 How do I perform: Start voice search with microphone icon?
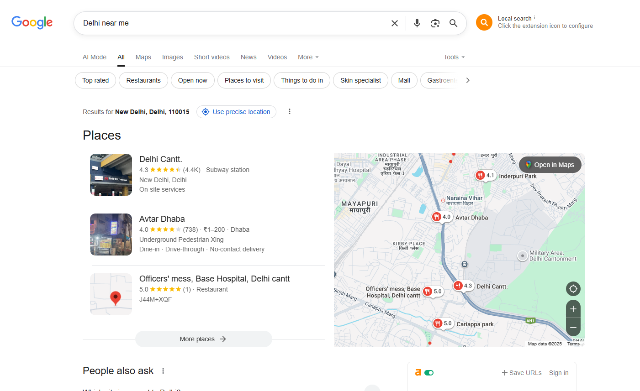[x=417, y=23]
